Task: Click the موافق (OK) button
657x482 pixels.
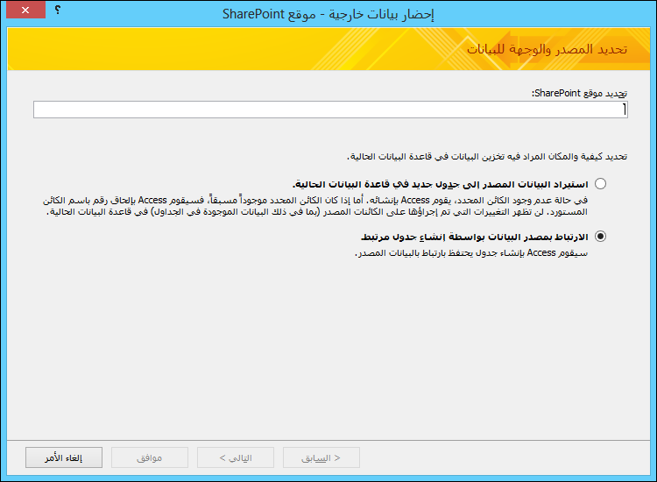Action: [x=150, y=457]
